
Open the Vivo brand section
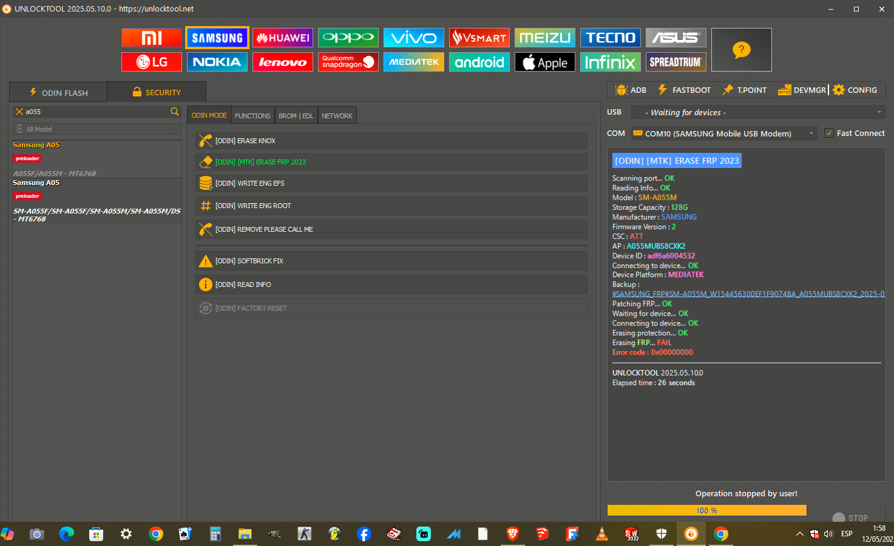[x=414, y=38]
